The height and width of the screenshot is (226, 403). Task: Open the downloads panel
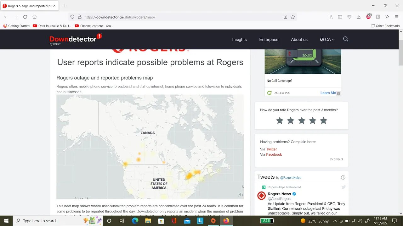(x=359, y=17)
